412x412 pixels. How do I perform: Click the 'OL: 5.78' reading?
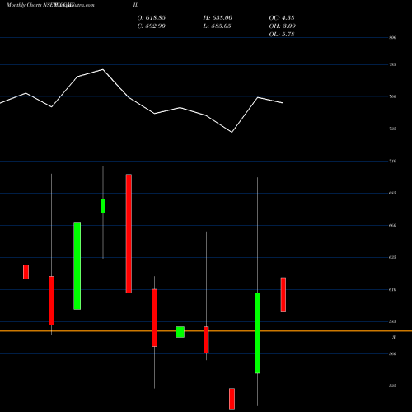[x=282, y=35]
